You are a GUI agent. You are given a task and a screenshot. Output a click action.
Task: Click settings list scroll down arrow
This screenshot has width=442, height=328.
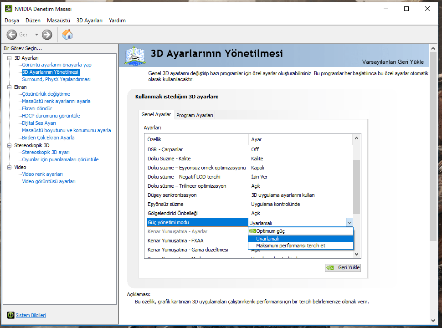point(356,254)
